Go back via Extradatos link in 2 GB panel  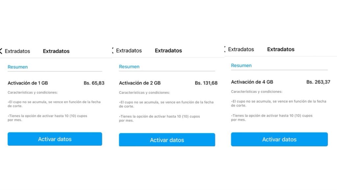coord(129,51)
